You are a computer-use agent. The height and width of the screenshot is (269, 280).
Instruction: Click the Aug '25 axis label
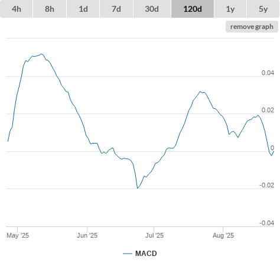point(223,235)
